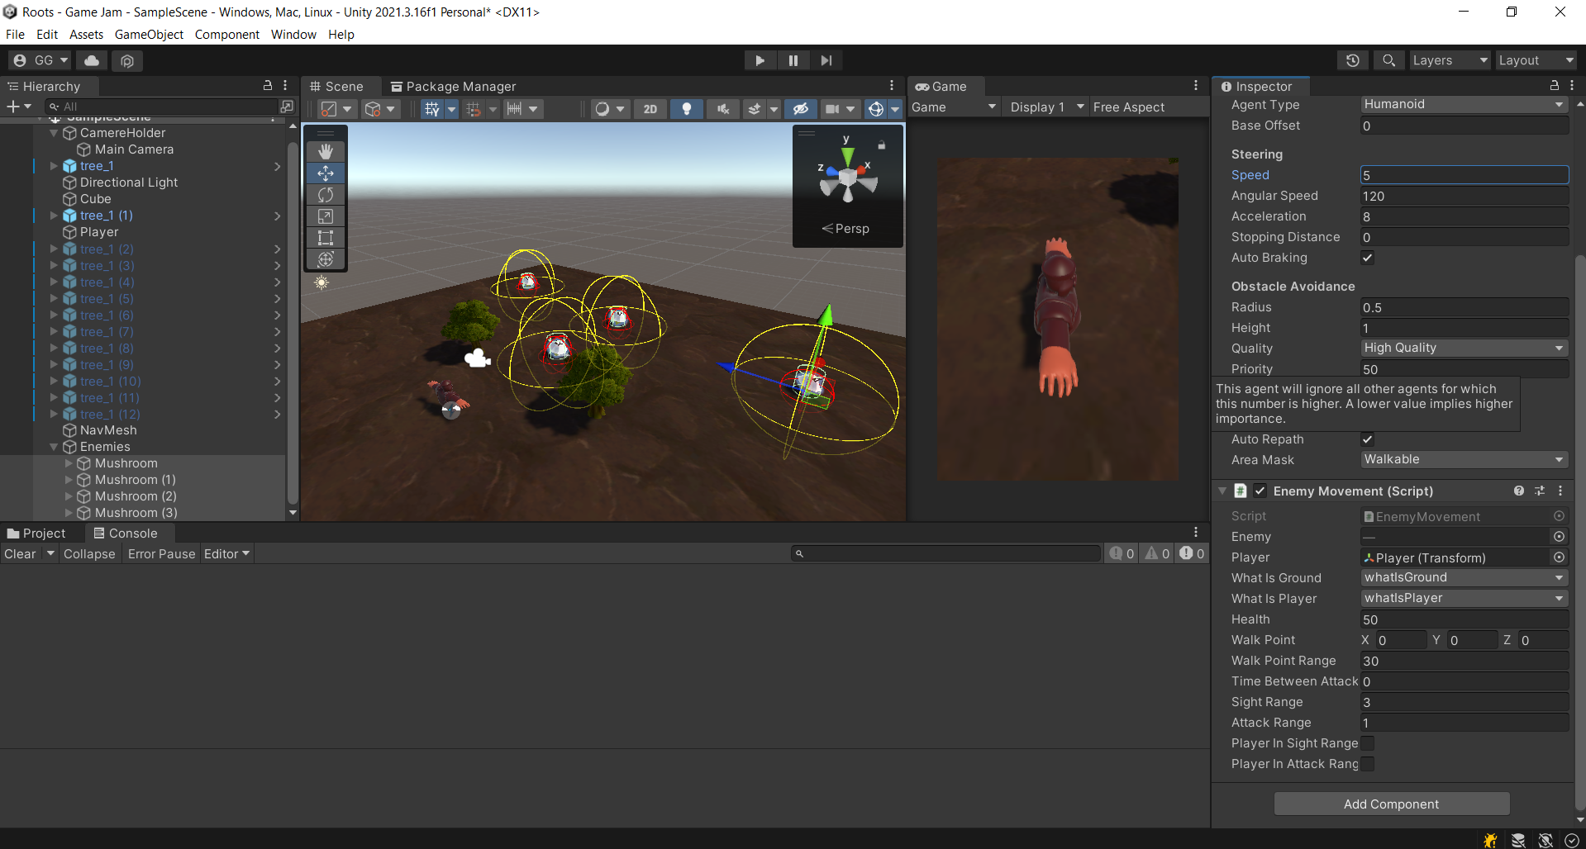Open the GG account dropdown

[40, 60]
